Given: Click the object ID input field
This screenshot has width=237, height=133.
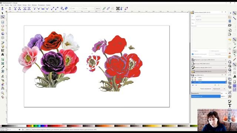Looking at the screenshot, I should pyautogui.click(x=211, y=16).
